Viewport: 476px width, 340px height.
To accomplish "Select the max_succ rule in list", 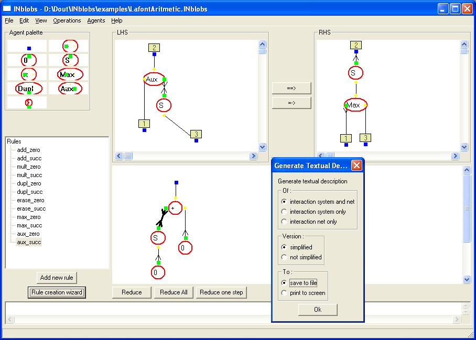I will (x=29, y=225).
